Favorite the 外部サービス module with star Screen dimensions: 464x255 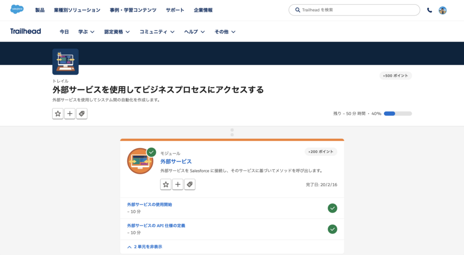(166, 184)
